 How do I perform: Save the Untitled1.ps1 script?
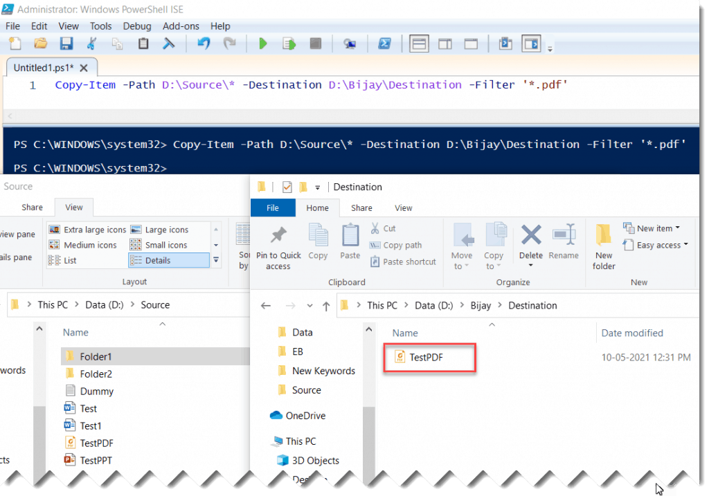(x=65, y=43)
